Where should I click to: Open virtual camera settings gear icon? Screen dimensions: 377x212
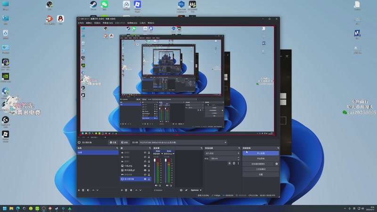[277, 163]
